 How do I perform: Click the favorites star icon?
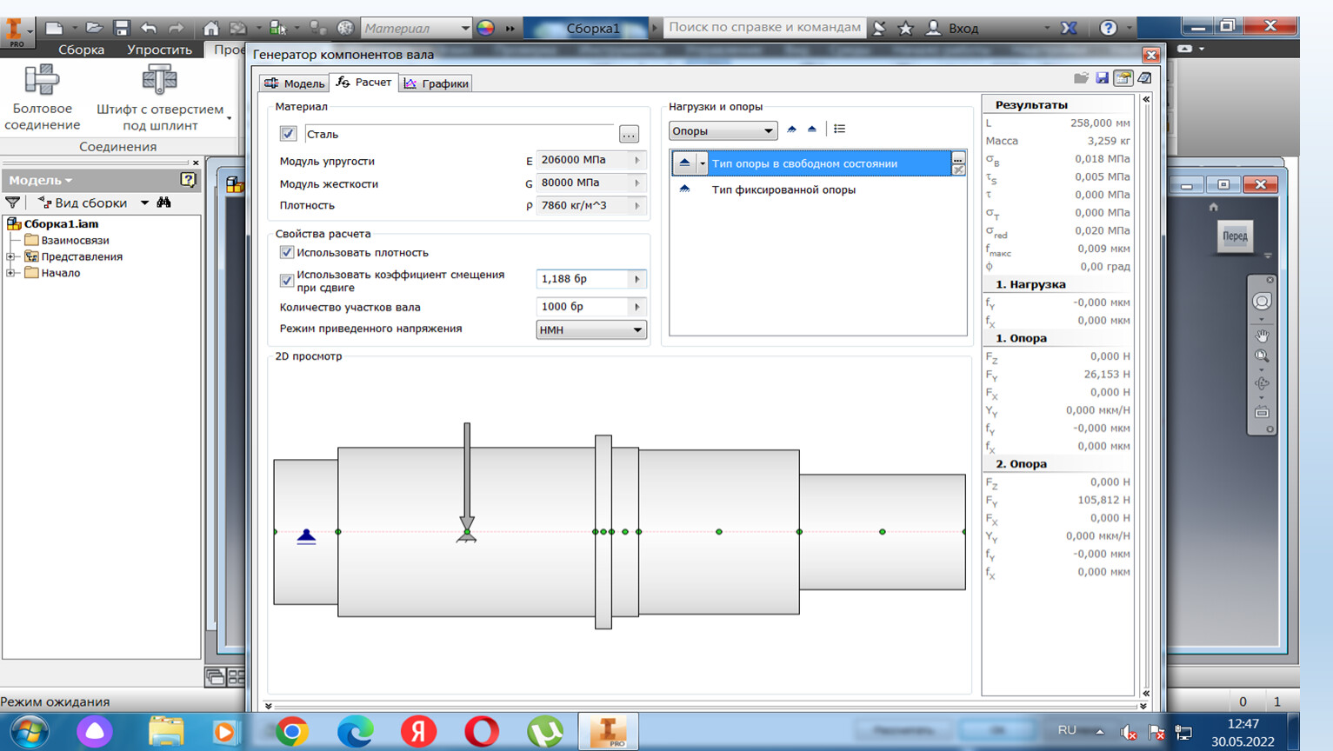click(905, 28)
